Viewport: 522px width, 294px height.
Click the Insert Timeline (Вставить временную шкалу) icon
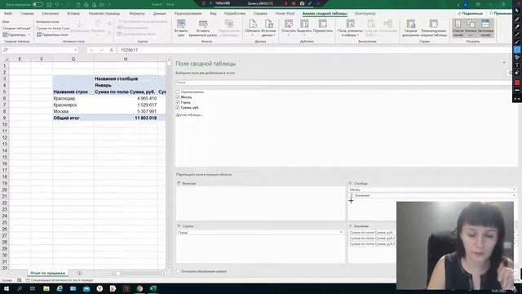click(x=203, y=24)
